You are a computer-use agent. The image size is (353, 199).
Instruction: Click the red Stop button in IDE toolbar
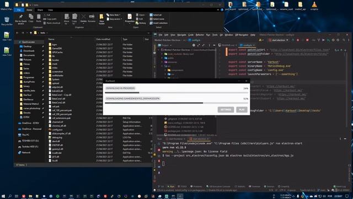click(307, 40)
